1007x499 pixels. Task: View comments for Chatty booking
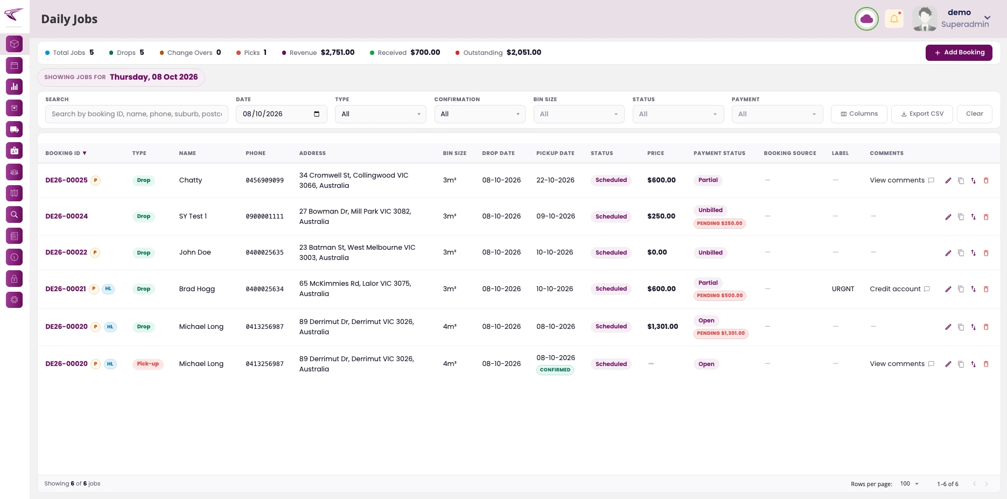pyautogui.click(x=901, y=180)
